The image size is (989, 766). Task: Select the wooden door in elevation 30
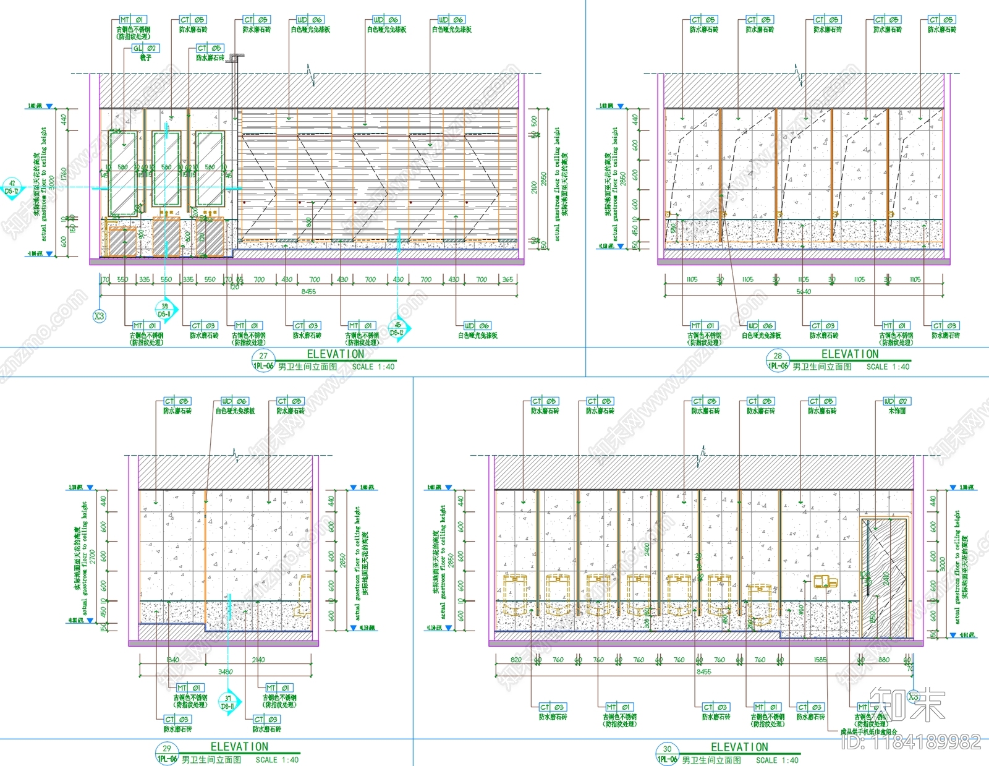885,577
